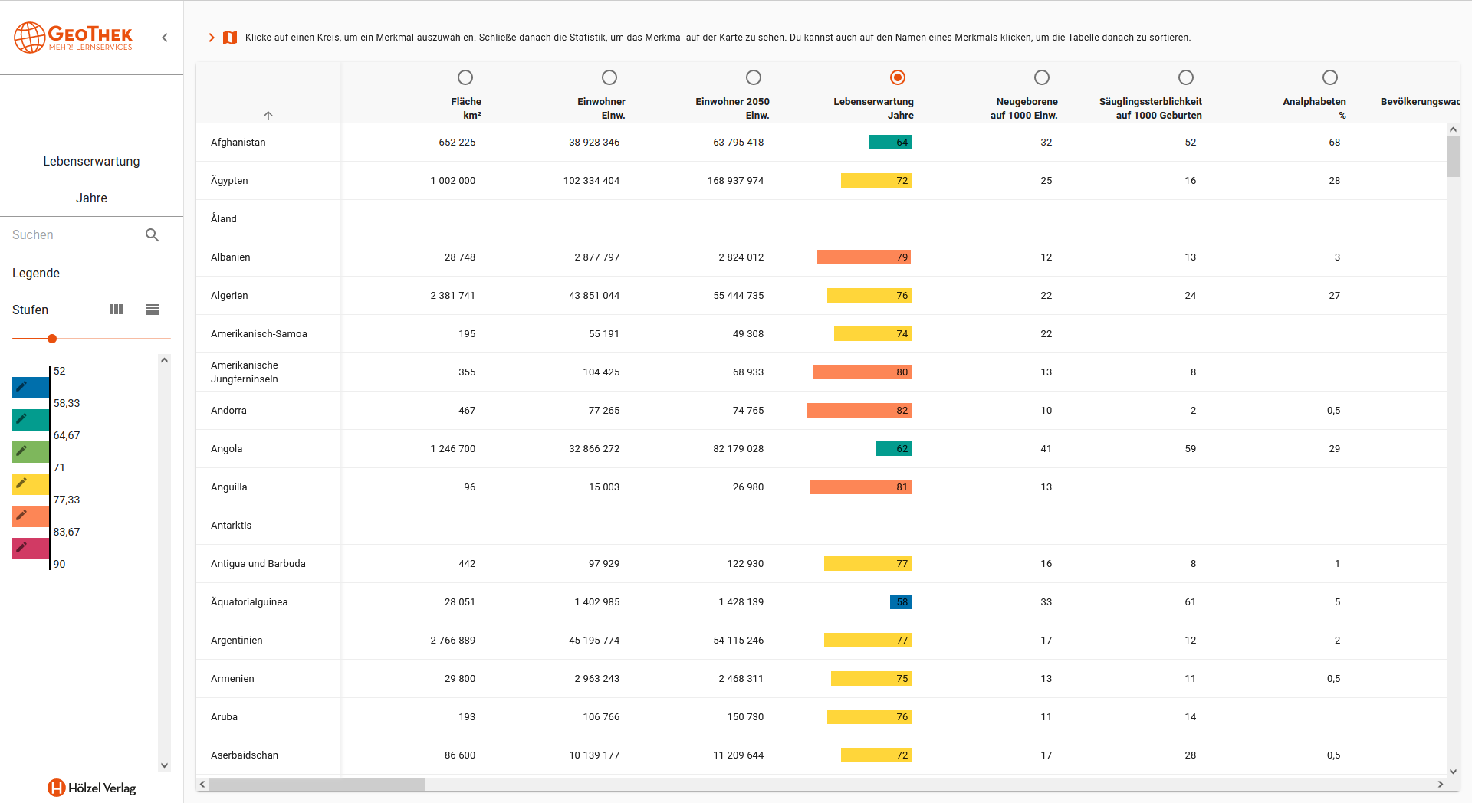Click the Suchen search input field
Viewport: 1472px width, 803px height.
pos(73,235)
